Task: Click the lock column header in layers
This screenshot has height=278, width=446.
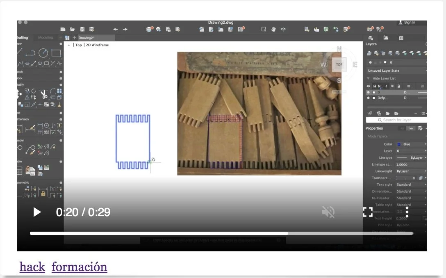Action: pyautogui.click(x=399, y=86)
